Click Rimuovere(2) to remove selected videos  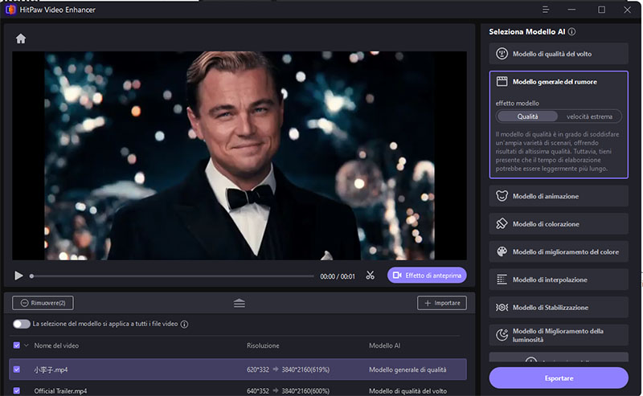43,303
